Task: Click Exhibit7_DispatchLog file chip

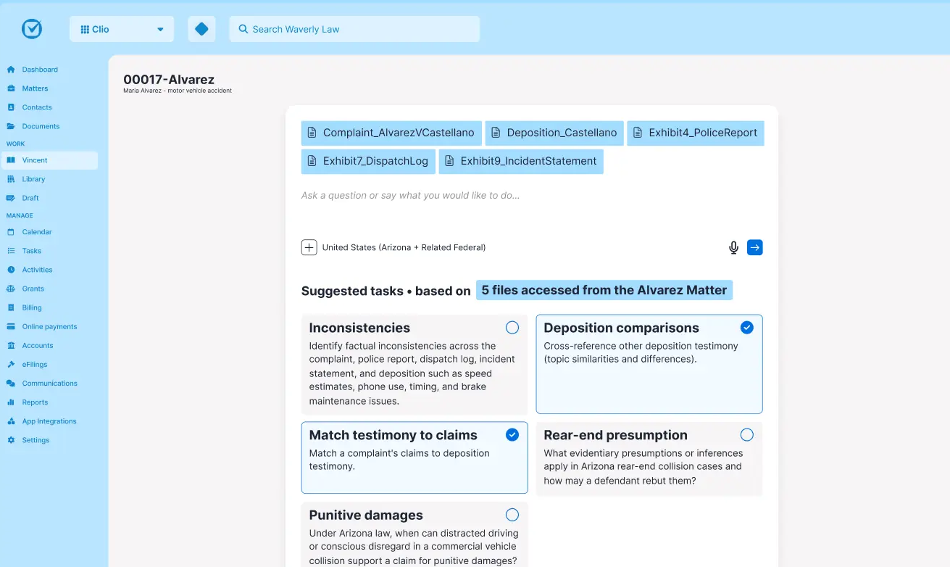Action: tap(368, 161)
